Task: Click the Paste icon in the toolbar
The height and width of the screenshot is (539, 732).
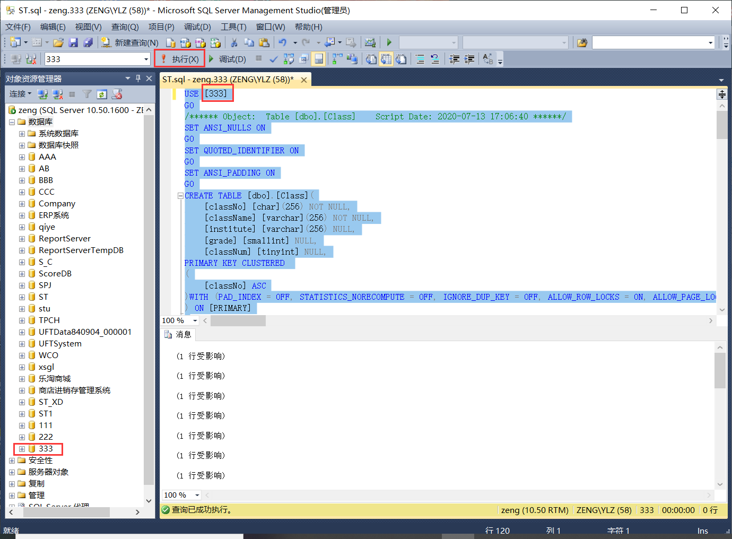Action: pos(264,42)
